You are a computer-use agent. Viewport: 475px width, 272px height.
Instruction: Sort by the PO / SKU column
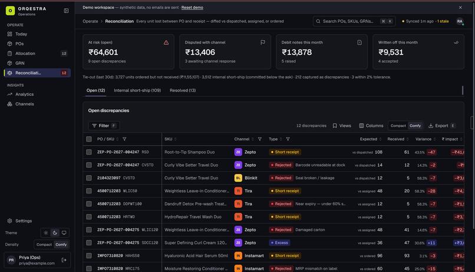point(108,139)
